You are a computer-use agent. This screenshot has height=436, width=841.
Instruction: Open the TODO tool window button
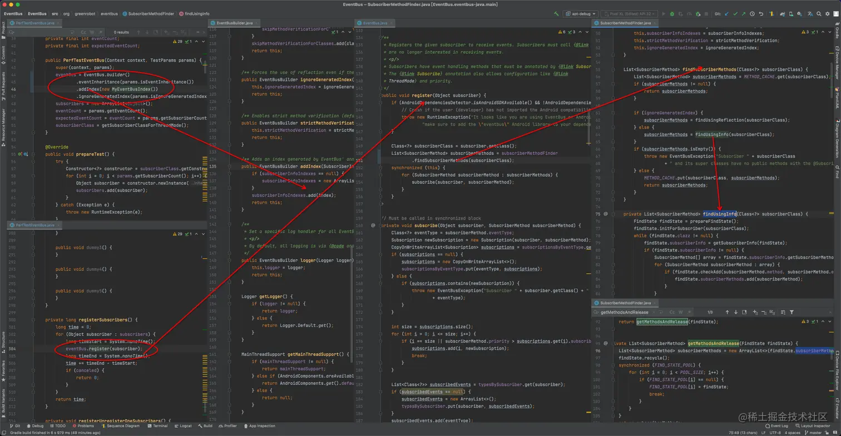(x=58, y=426)
